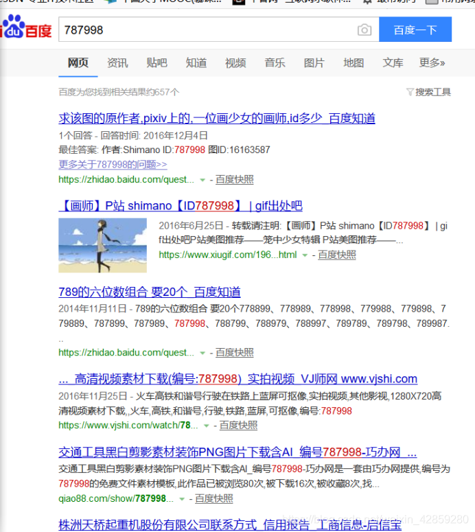Select the 网页 tab

point(78,62)
